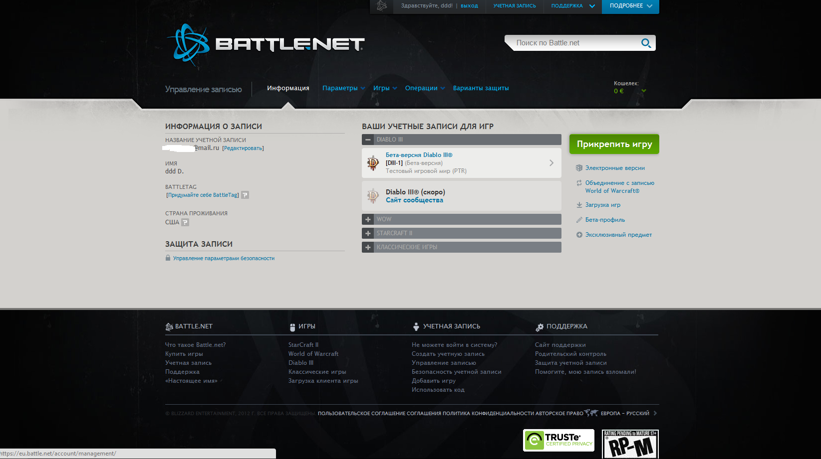The height and width of the screenshot is (459, 821).
Task: Click footer link Создать учетную запись
Action: click(x=448, y=354)
